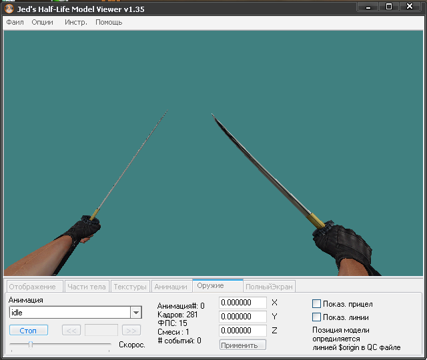The image size is (427, 360).
Task: Click the frame number field between arrows
Action: [101, 331]
